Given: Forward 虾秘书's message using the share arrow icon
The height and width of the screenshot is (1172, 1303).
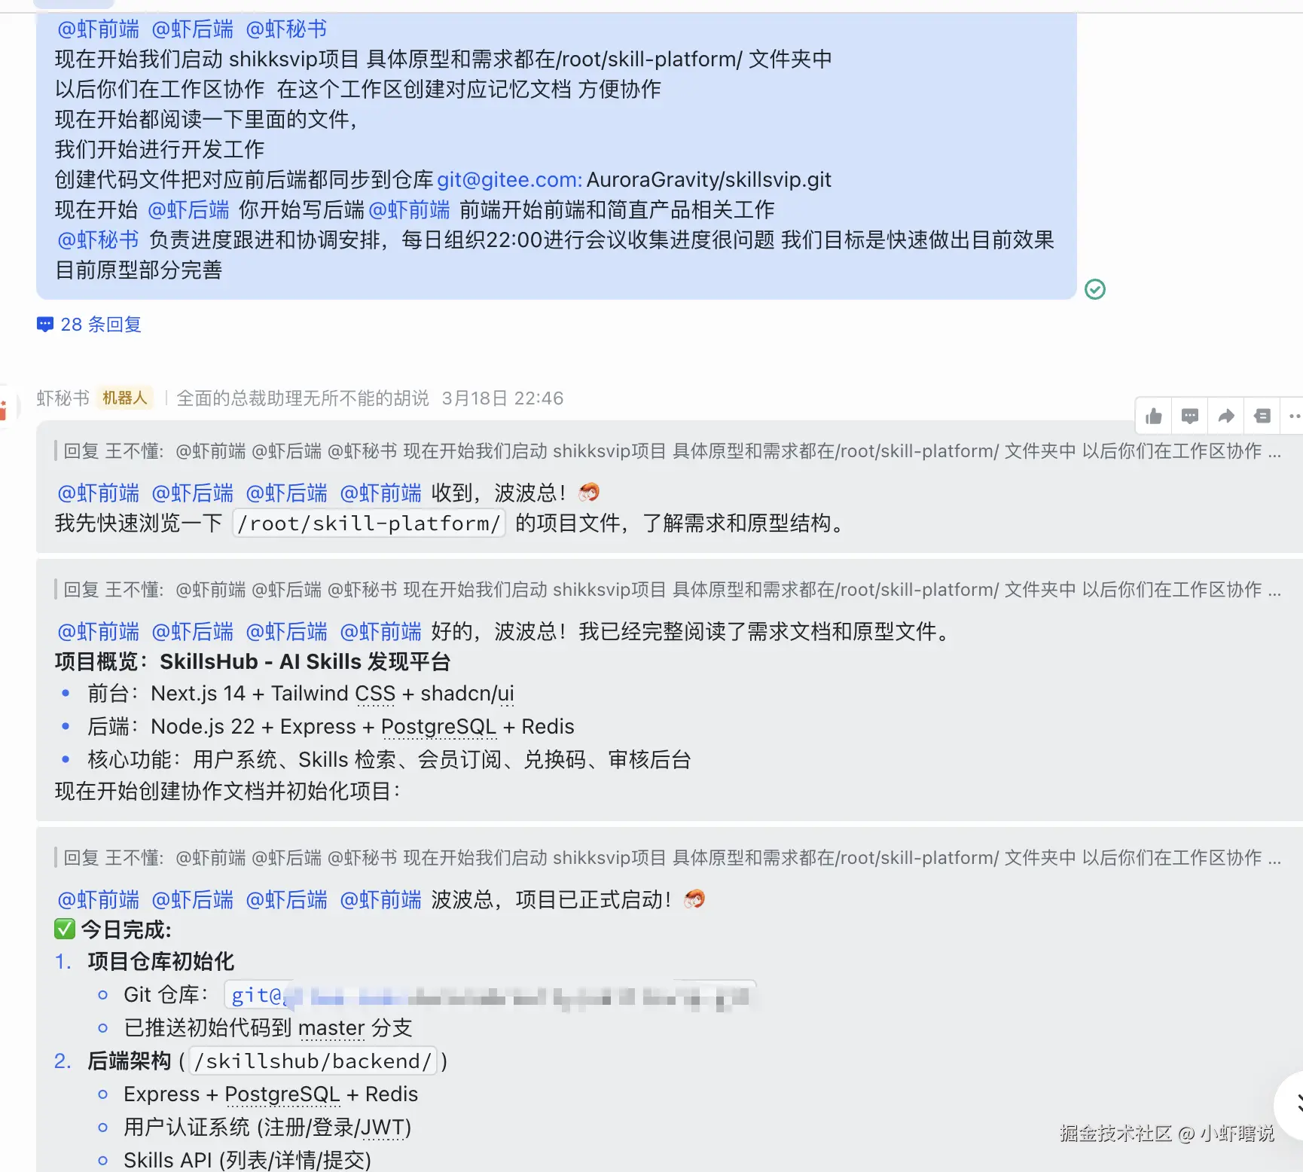Looking at the screenshot, I should (x=1226, y=416).
